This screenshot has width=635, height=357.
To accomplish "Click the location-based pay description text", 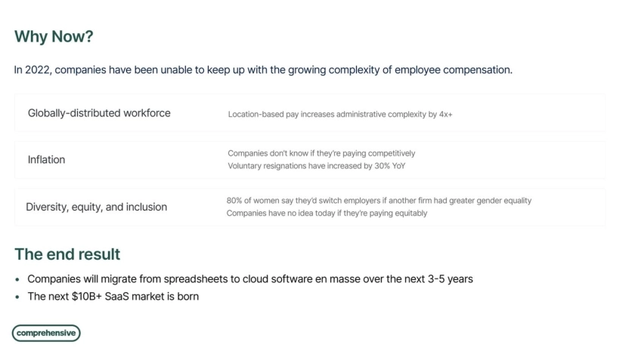I will point(340,115).
